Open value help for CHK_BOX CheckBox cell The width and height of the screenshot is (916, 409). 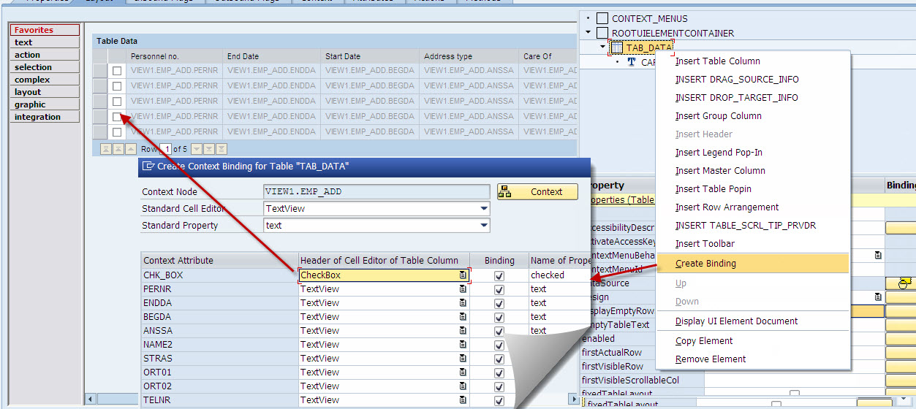[463, 275]
